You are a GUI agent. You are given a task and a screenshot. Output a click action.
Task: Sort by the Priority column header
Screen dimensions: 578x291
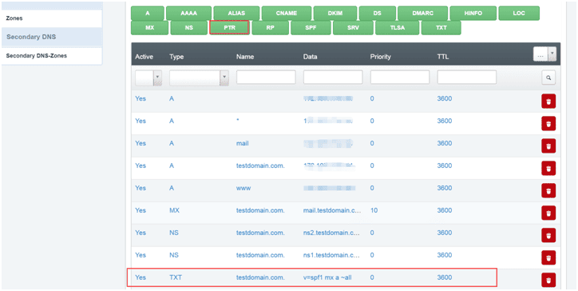point(381,57)
